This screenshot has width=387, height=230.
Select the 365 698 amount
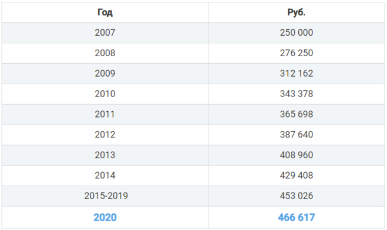point(296,114)
